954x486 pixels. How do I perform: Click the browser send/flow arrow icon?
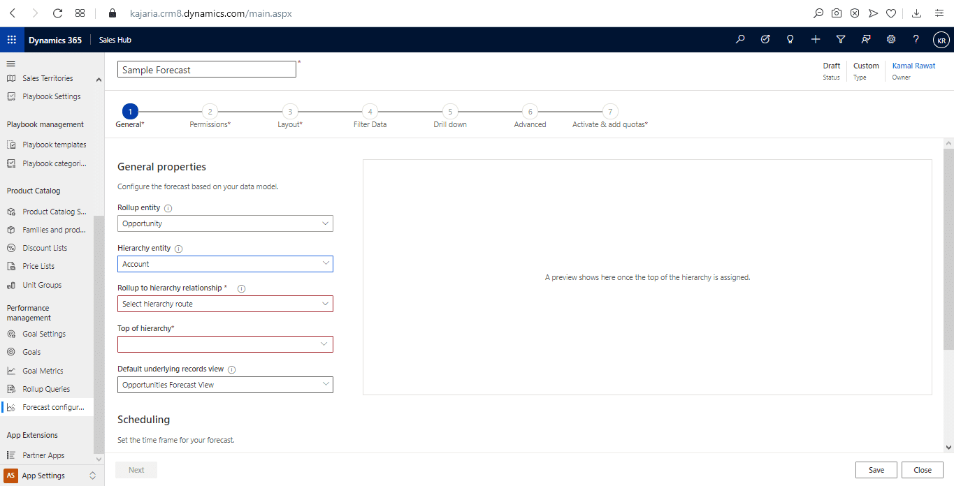tap(873, 13)
